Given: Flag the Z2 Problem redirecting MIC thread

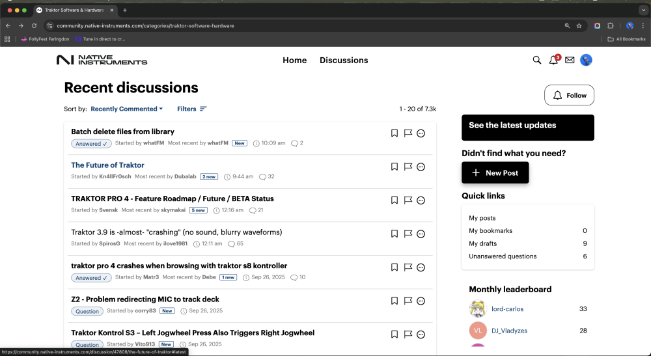Looking at the screenshot, I should 408,301.
